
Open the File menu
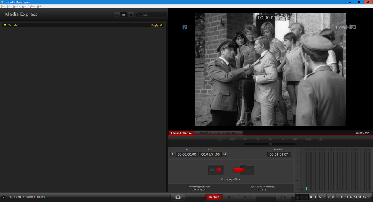pyautogui.click(x=3, y=6)
